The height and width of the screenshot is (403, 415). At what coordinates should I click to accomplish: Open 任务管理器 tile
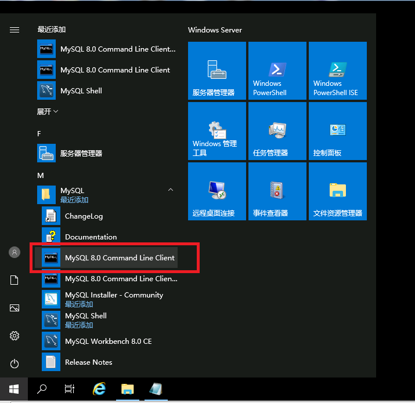277,131
